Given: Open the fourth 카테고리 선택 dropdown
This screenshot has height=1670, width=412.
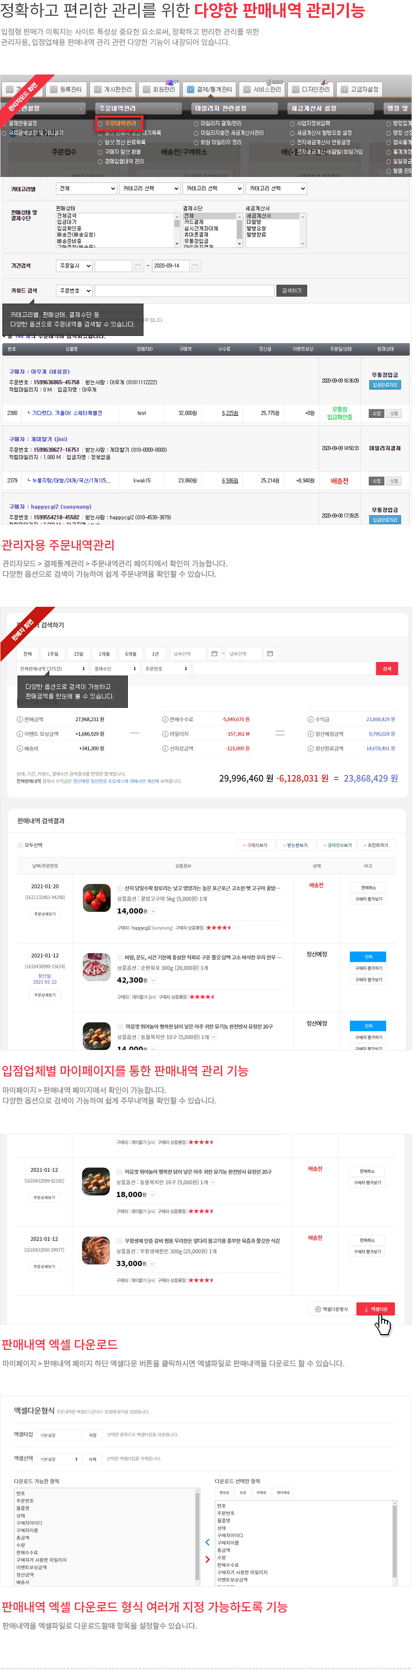Looking at the screenshot, I should click(277, 189).
